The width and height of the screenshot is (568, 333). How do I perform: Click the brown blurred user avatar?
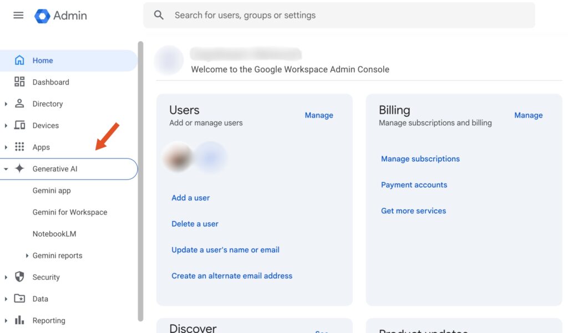pos(178,158)
